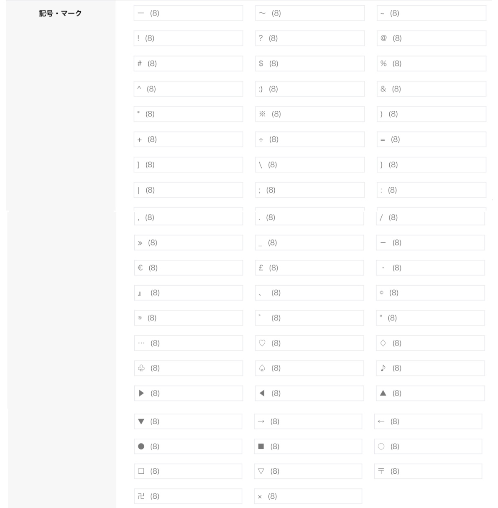Screen dimensions: 498x508
Task: Pick the spade suit symbol button
Action: 309,368
